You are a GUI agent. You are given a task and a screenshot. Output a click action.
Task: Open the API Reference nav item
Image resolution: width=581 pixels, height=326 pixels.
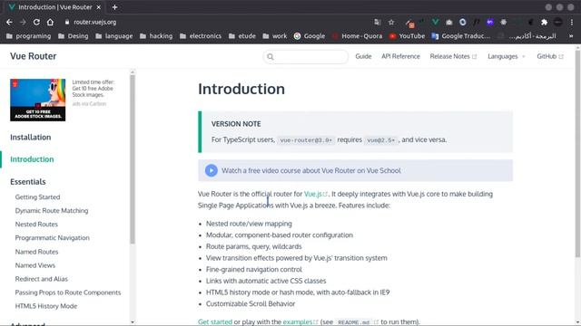coord(400,56)
